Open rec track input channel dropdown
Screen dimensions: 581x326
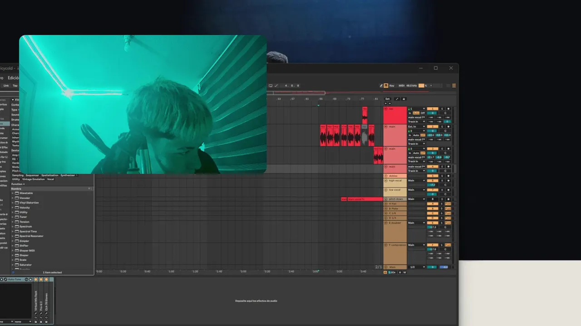tap(417, 109)
